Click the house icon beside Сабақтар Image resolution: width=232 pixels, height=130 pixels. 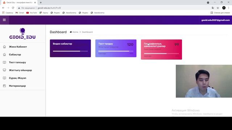4,55
